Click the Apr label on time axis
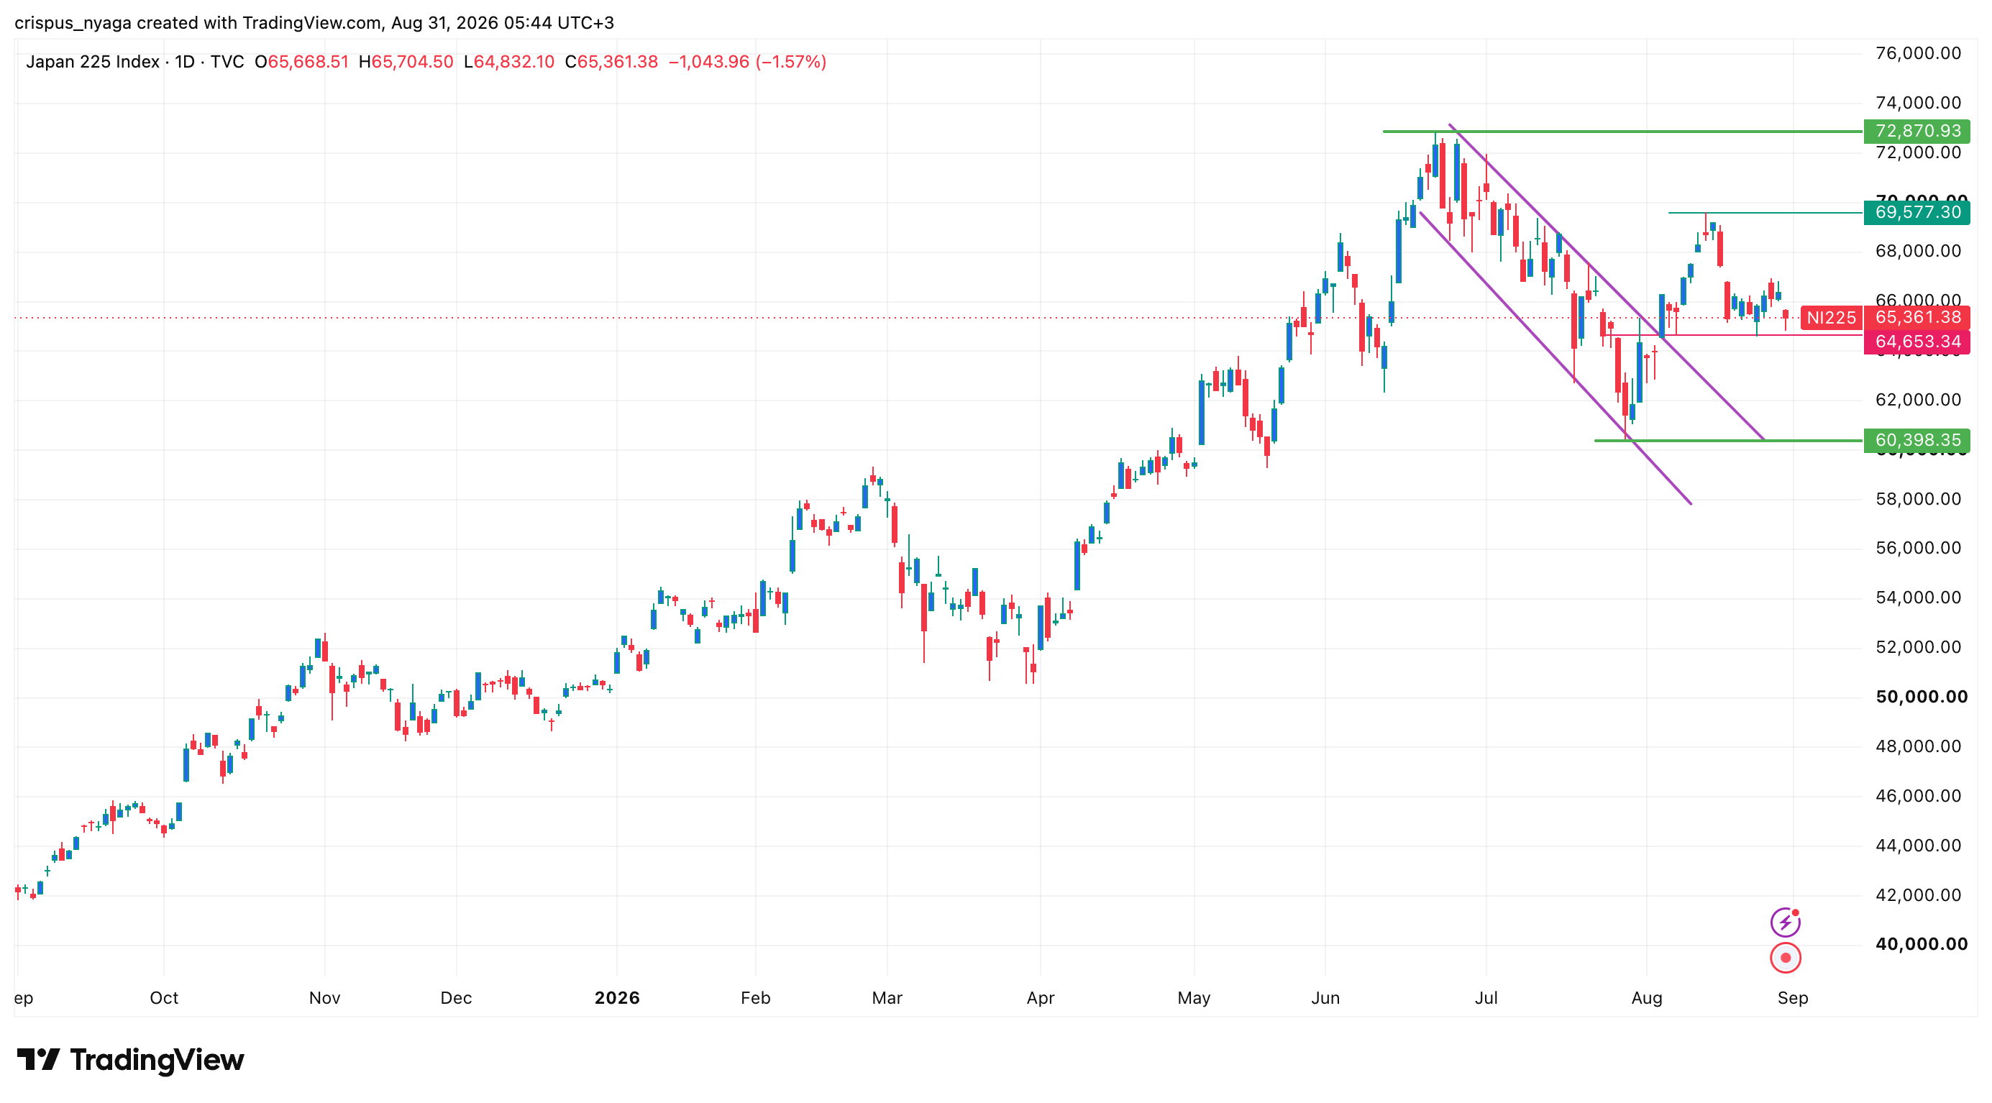This screenshot has height=1103, width=1992. 1040,998
